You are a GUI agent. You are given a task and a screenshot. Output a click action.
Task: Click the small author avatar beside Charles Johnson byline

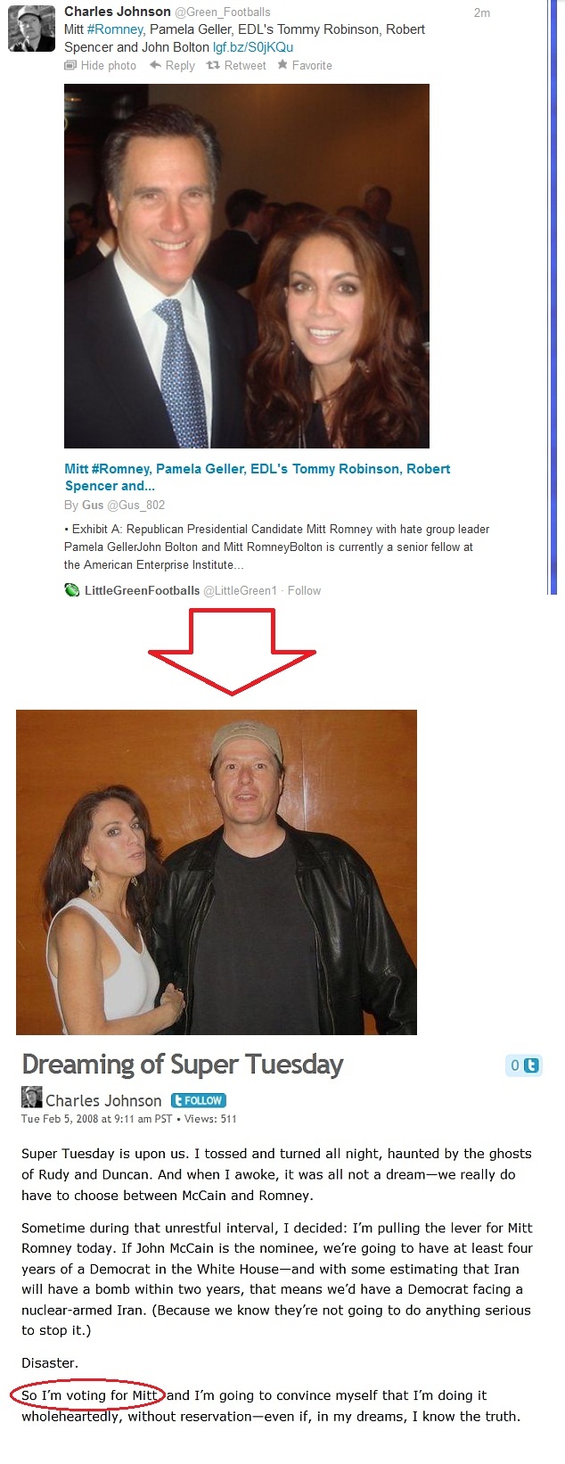[31, 1098]
